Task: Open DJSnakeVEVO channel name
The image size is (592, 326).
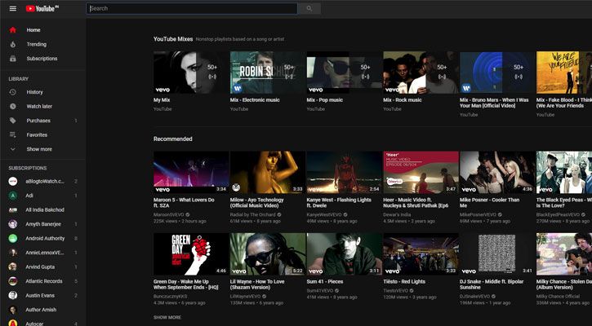Action: 475,296
